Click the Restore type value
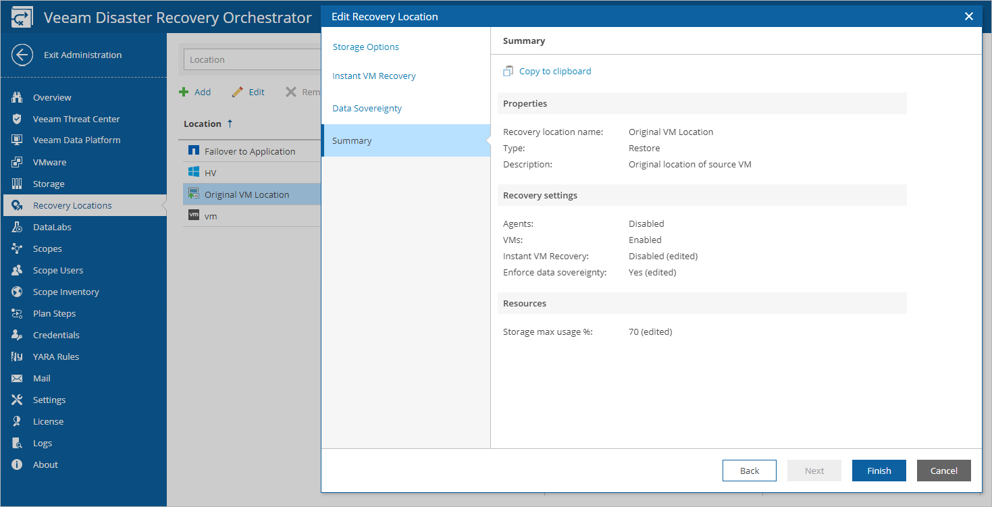The height and width of the screenshot is (507, 992). tap(644, 148)
